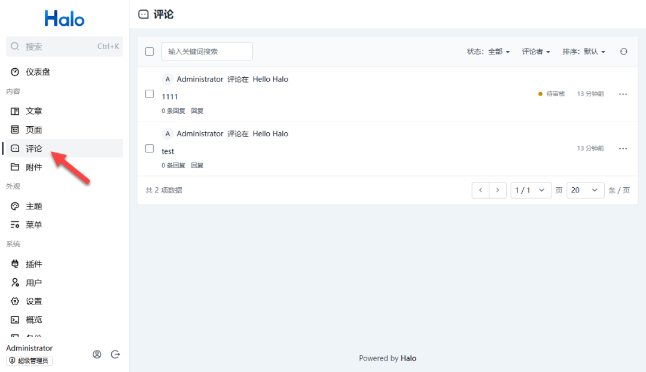Image resolution: width=646 pixels, height=372 pixels.
Task: Click 0 条回复 under the 1111 comment
Action: 173,111
